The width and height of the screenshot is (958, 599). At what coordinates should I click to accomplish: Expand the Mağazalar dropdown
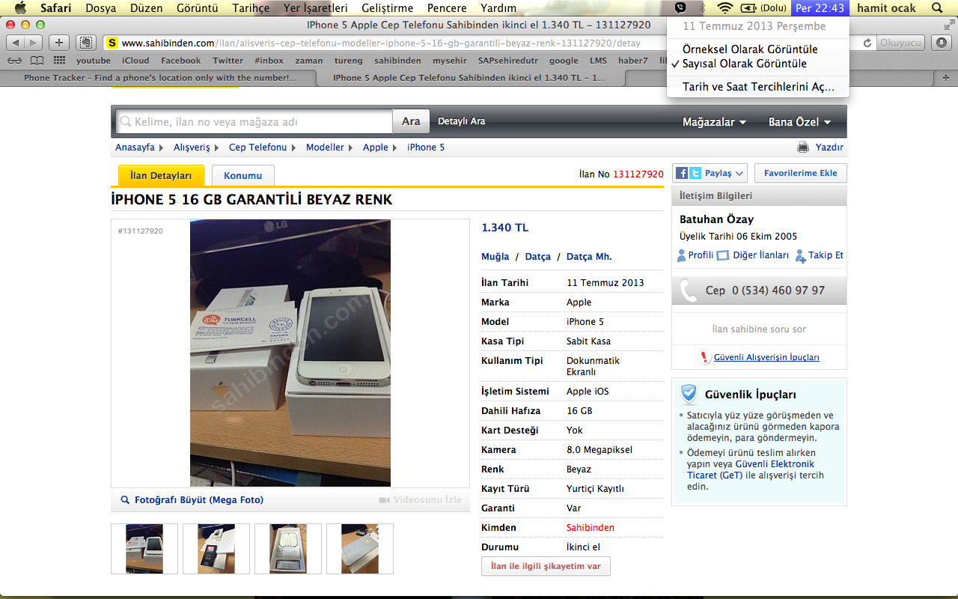point(714,122)
